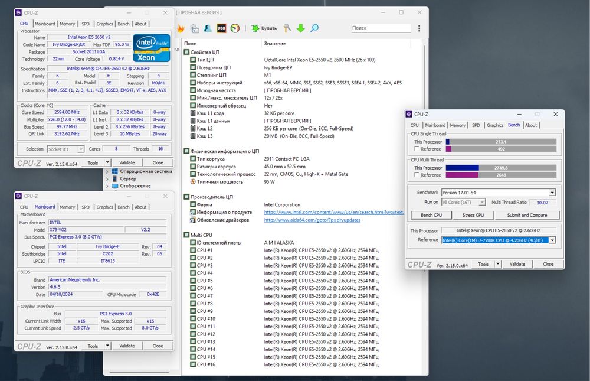Click the Свойства ЦП group icon

tap(186, 52)
